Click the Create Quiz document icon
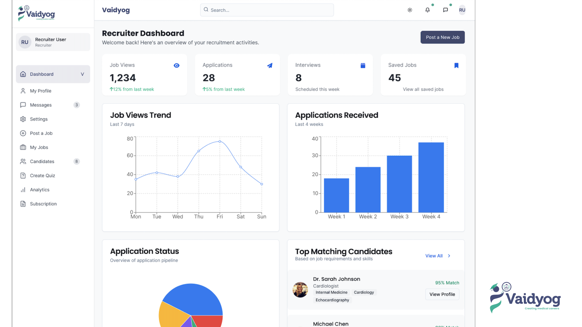 23,176
